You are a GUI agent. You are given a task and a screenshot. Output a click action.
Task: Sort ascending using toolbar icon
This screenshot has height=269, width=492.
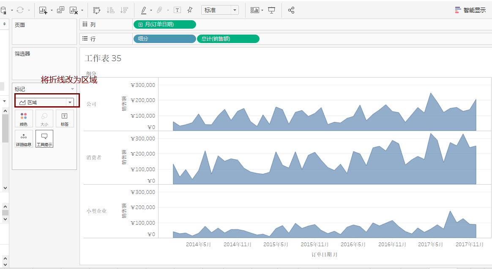click(110, 11)
